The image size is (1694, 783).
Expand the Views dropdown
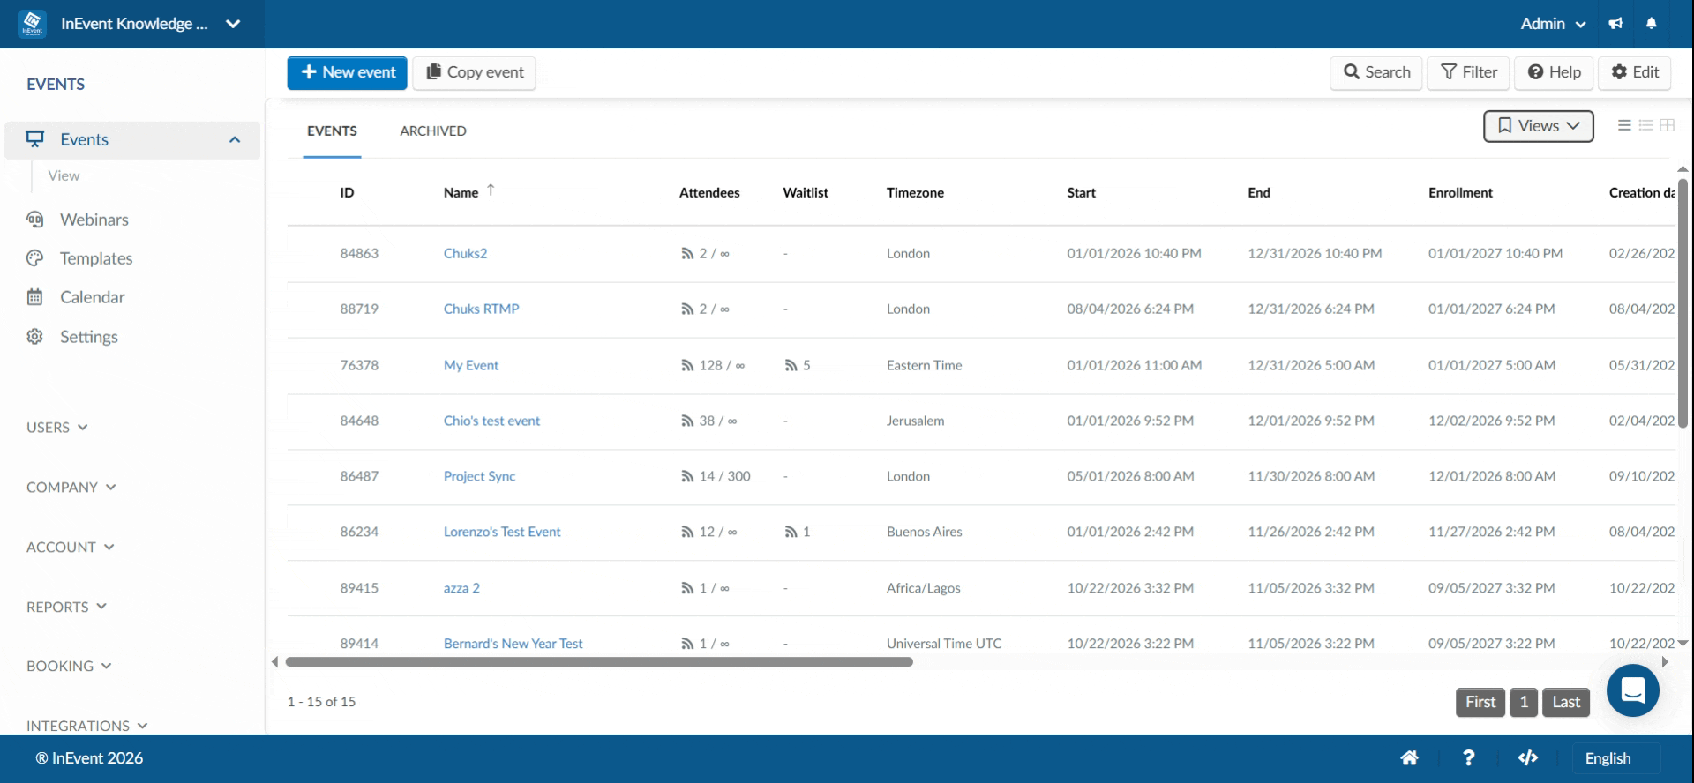[1539, 126]
